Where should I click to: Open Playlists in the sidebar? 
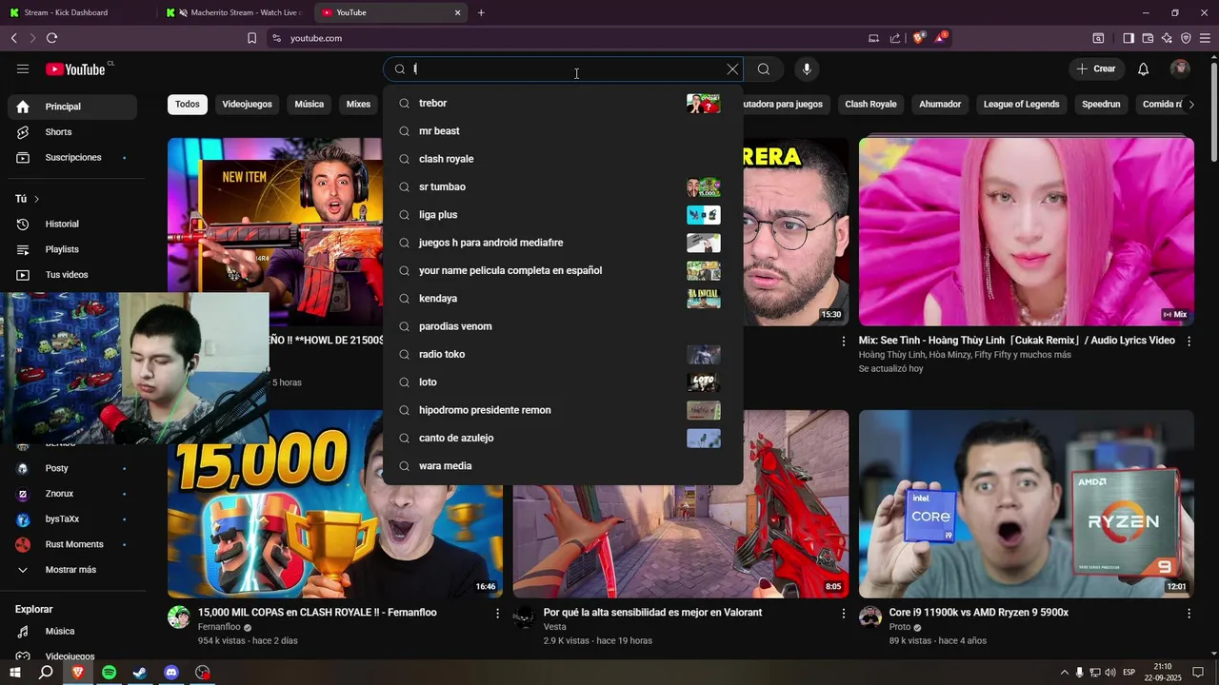(x=72, y=249)
